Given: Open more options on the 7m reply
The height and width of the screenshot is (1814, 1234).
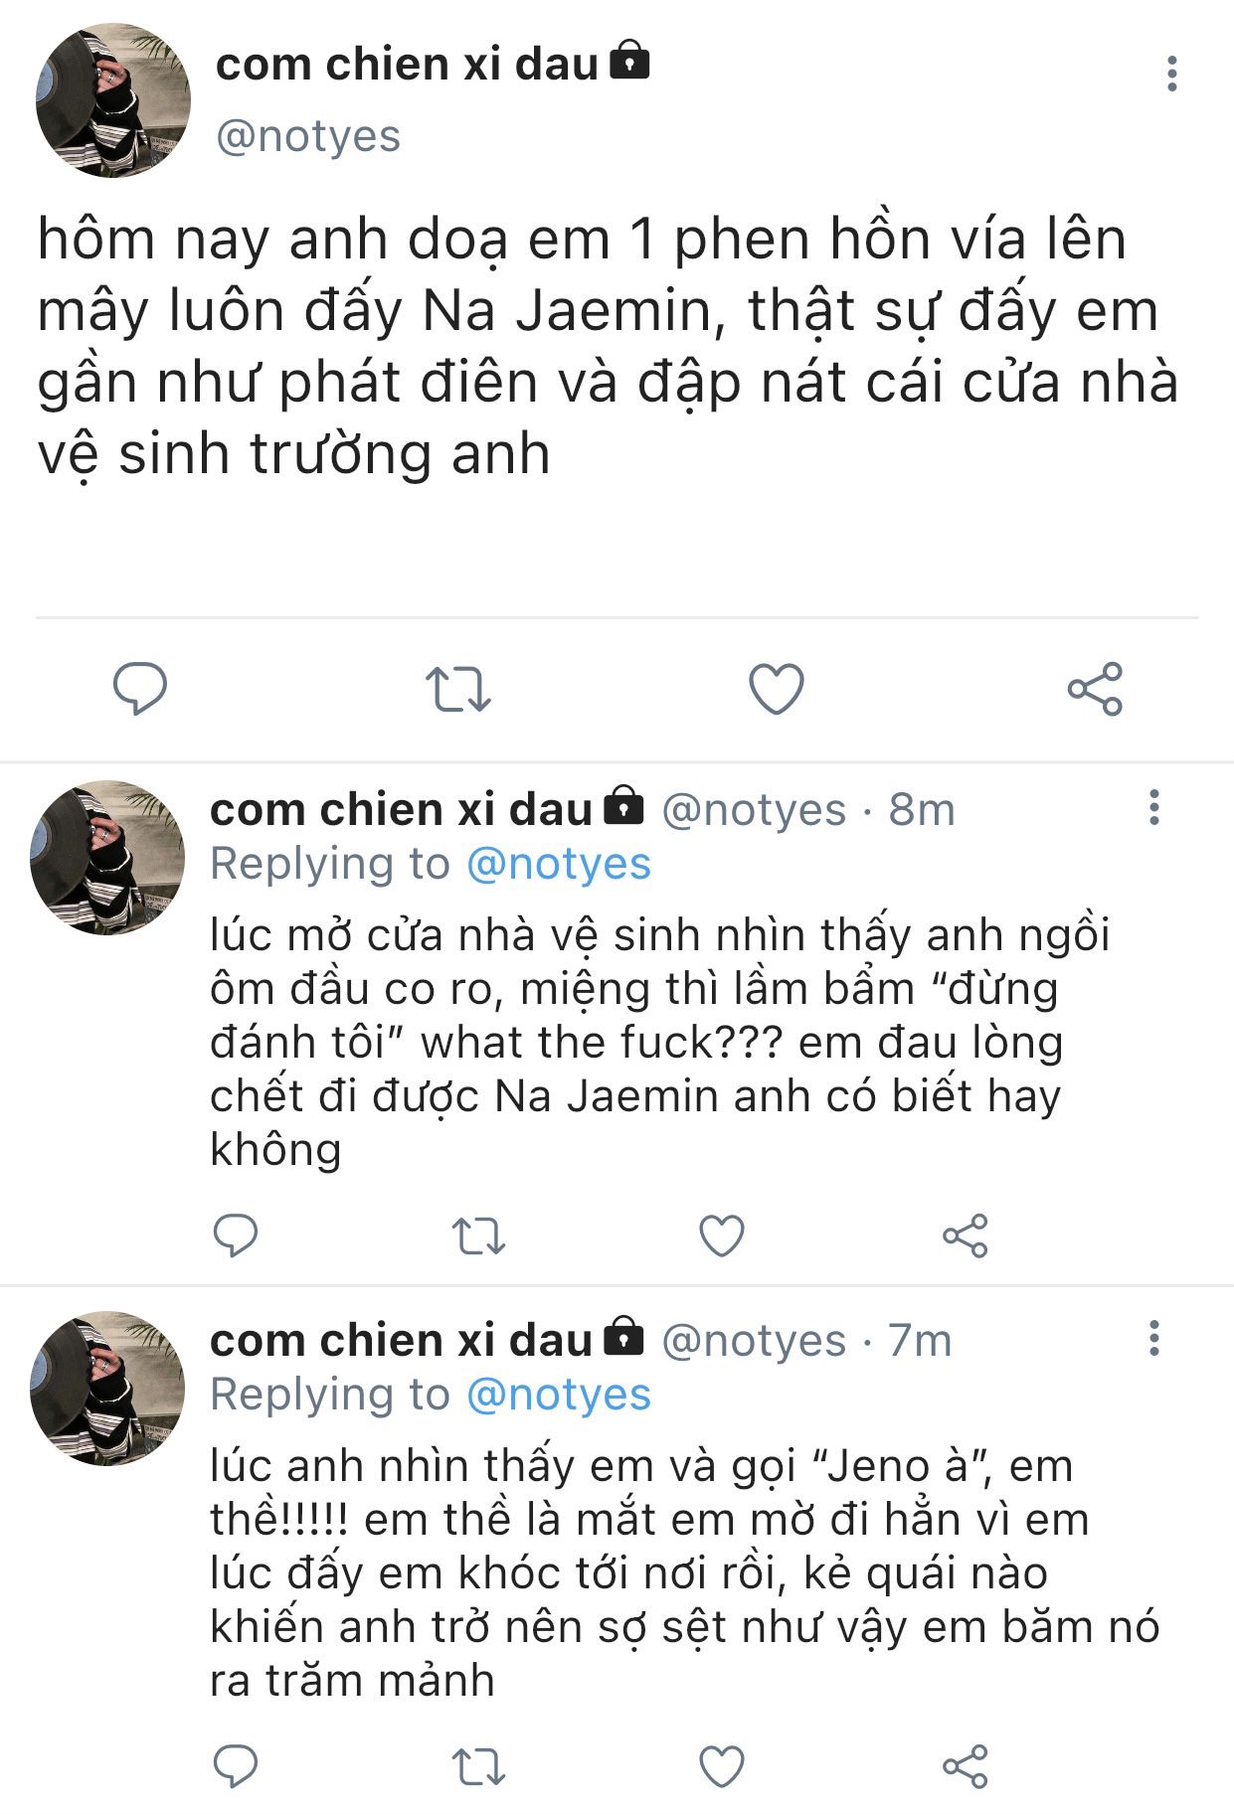Looking at the screenshot, I should pos(1153,1339).
